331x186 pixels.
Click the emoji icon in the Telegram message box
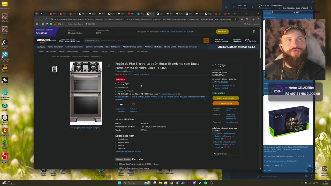pos(306,177)
